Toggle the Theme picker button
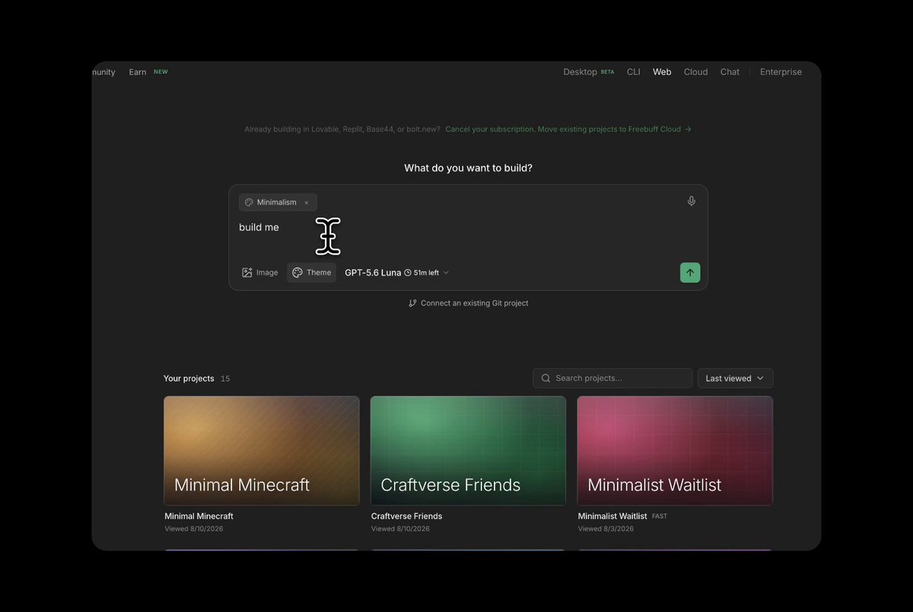Viewport: 913px width, 612px height. point(312,273)
